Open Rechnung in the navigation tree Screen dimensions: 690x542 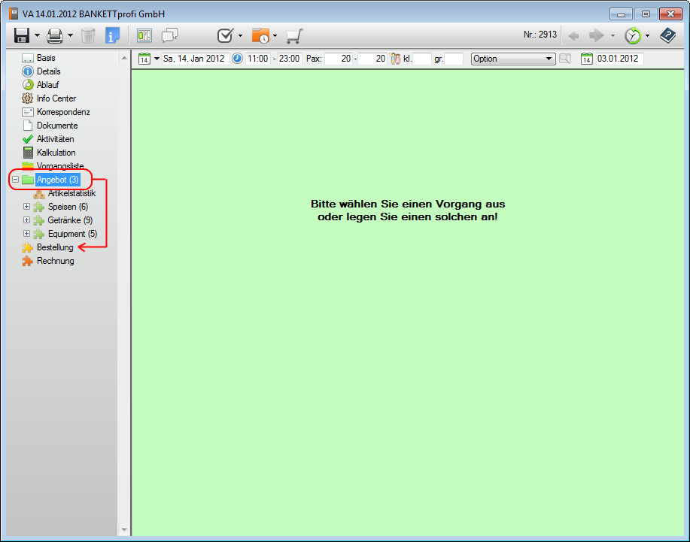coord(55,261)
